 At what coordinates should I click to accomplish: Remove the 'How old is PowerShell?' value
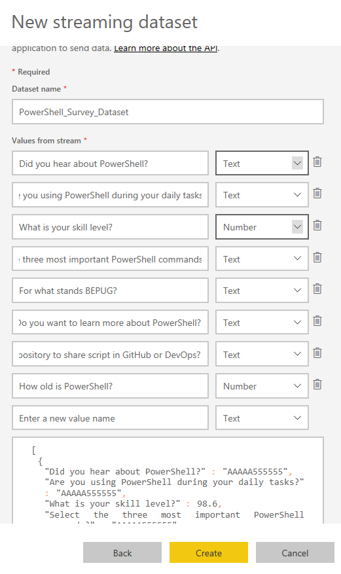pos(317,385)
